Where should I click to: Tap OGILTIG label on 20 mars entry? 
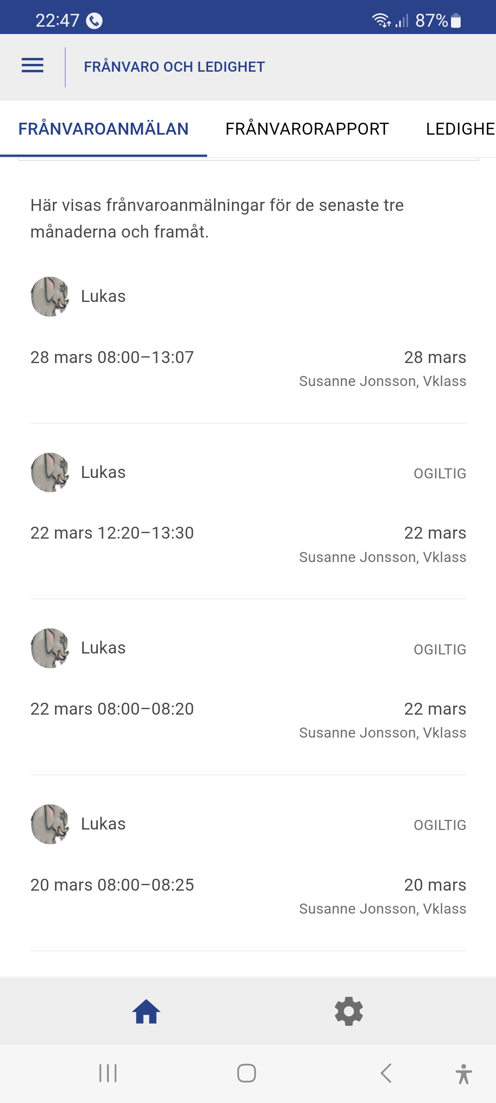tap(440, 825)
